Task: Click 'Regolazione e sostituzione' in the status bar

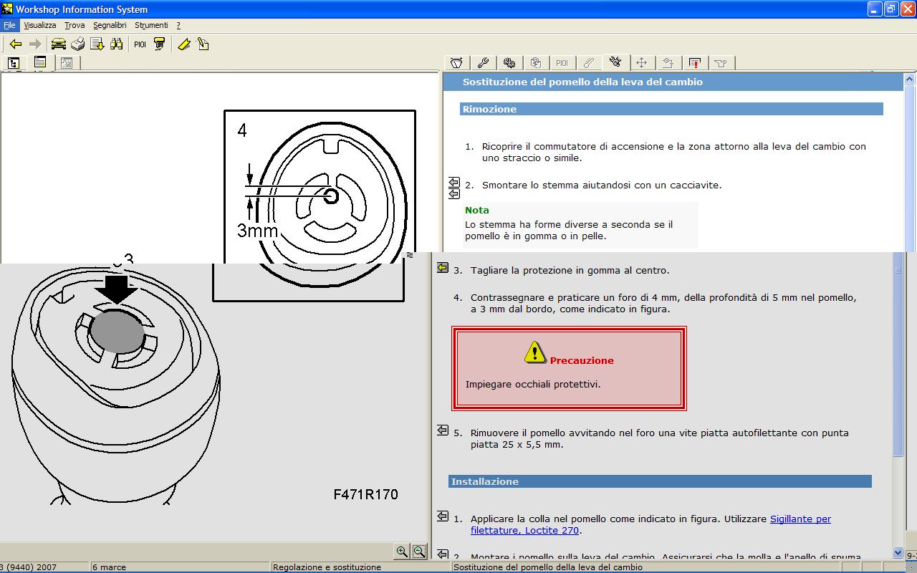Action: point(327,567)
